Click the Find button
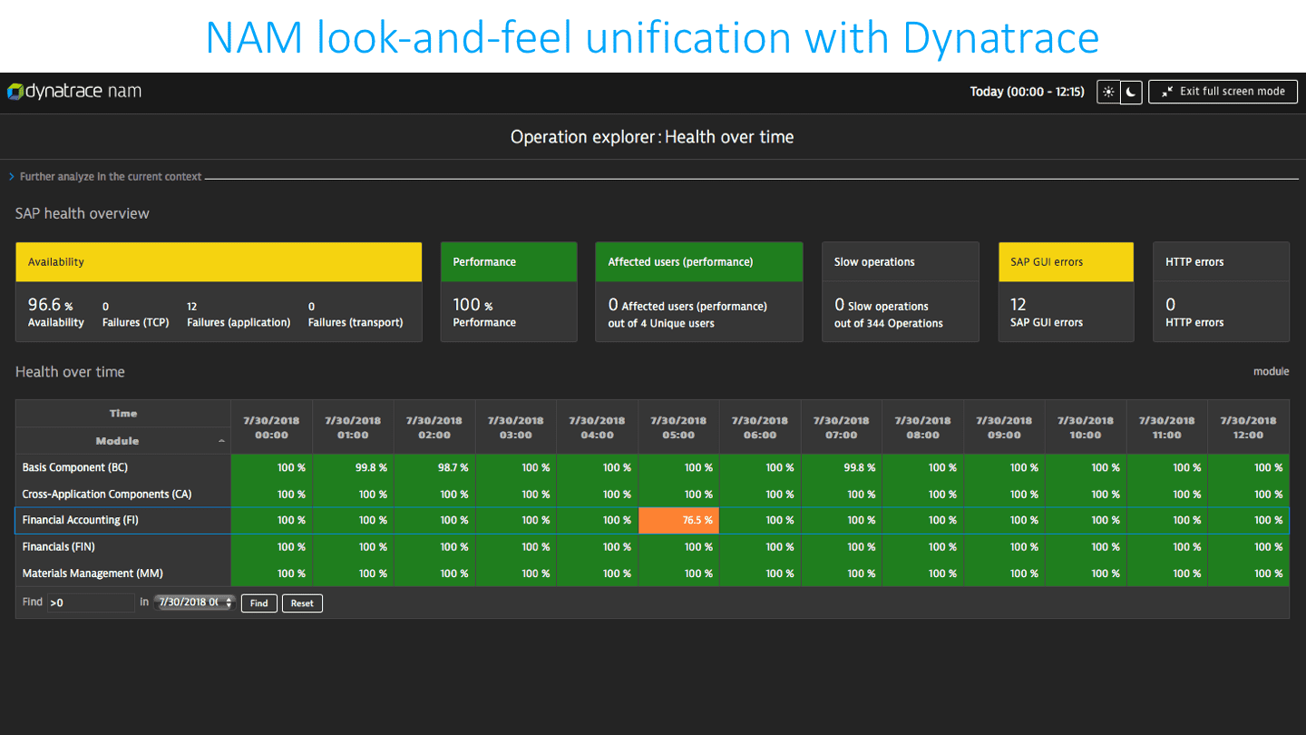This screenshot has height=735, width=1306. 258,603
